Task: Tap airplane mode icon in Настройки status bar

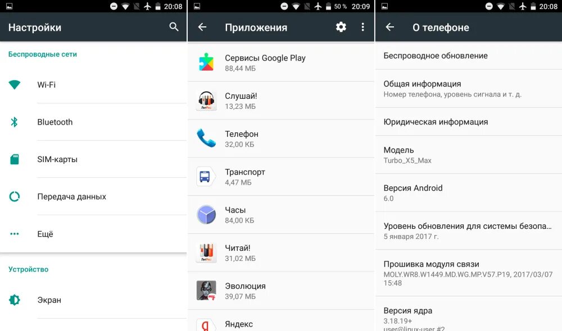Action: [x=147, y=6]
